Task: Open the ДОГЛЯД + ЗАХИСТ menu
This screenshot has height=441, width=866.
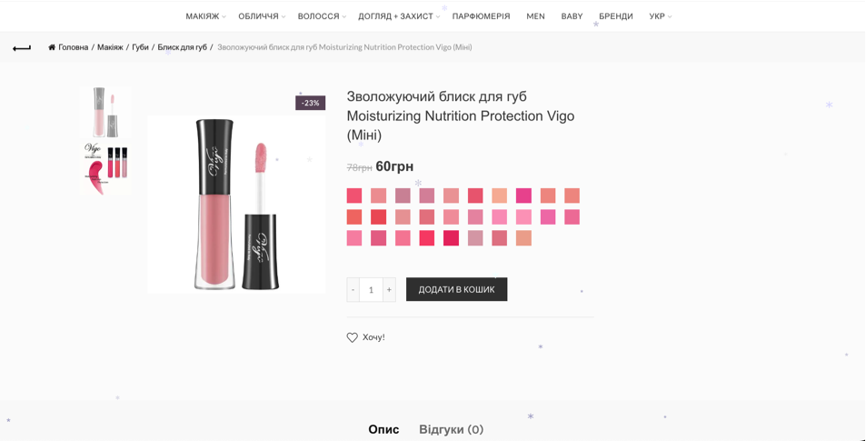Action: 399,16
